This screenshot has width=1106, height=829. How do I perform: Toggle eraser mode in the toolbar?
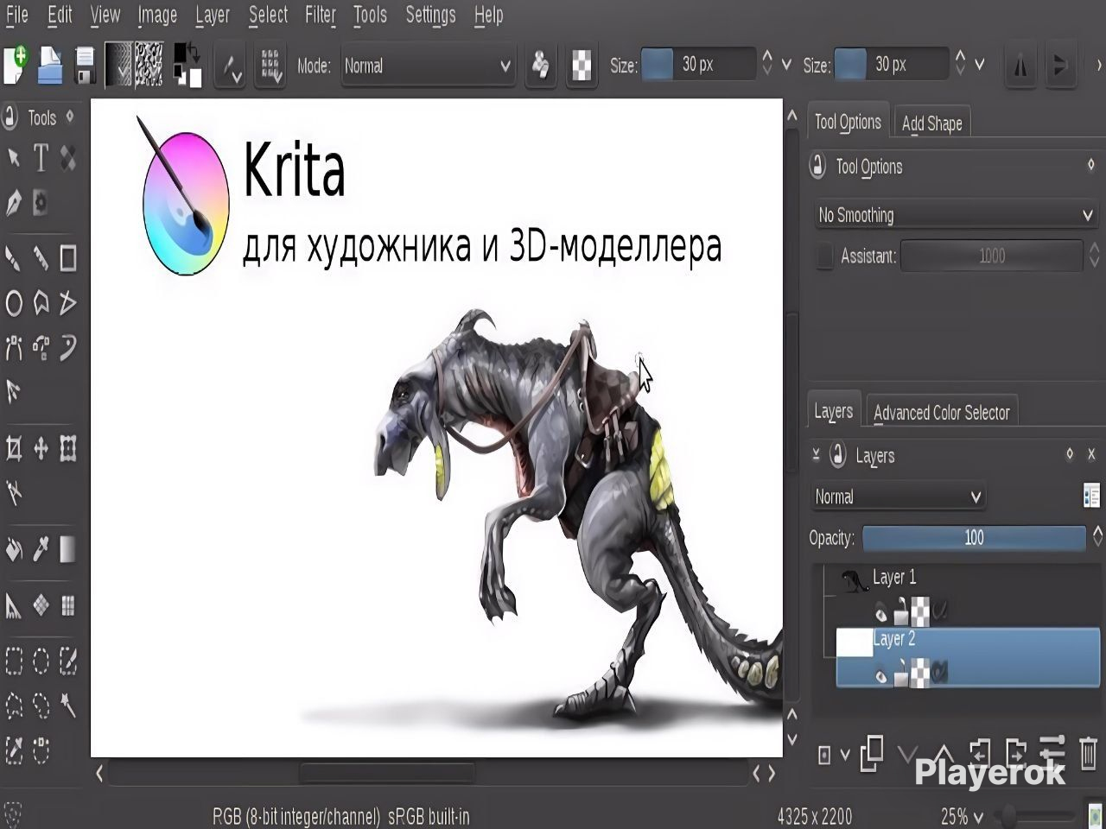coord(540,66)
